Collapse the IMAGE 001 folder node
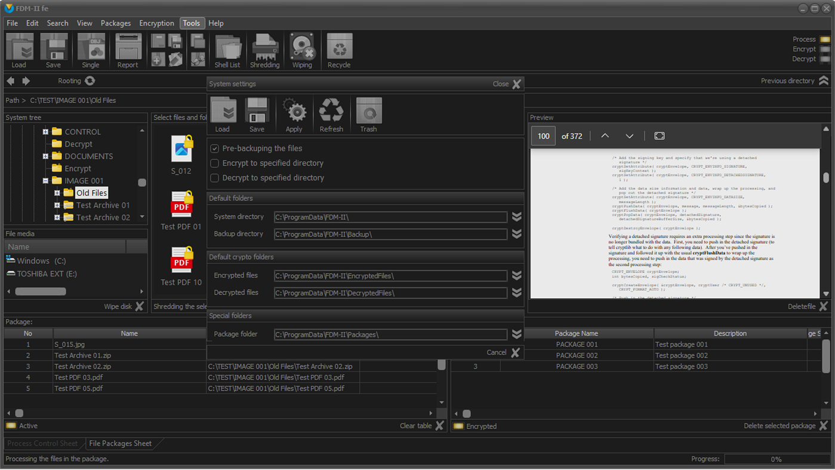835x470 pixels. (45, 180)
